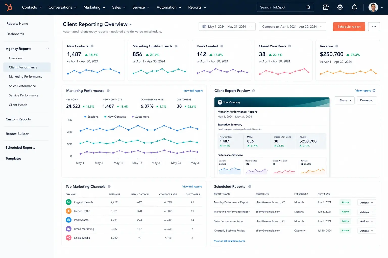This screenshot has width=388, height=258.
Task: Open the Compare to date range dropdown
Action: 292,27
